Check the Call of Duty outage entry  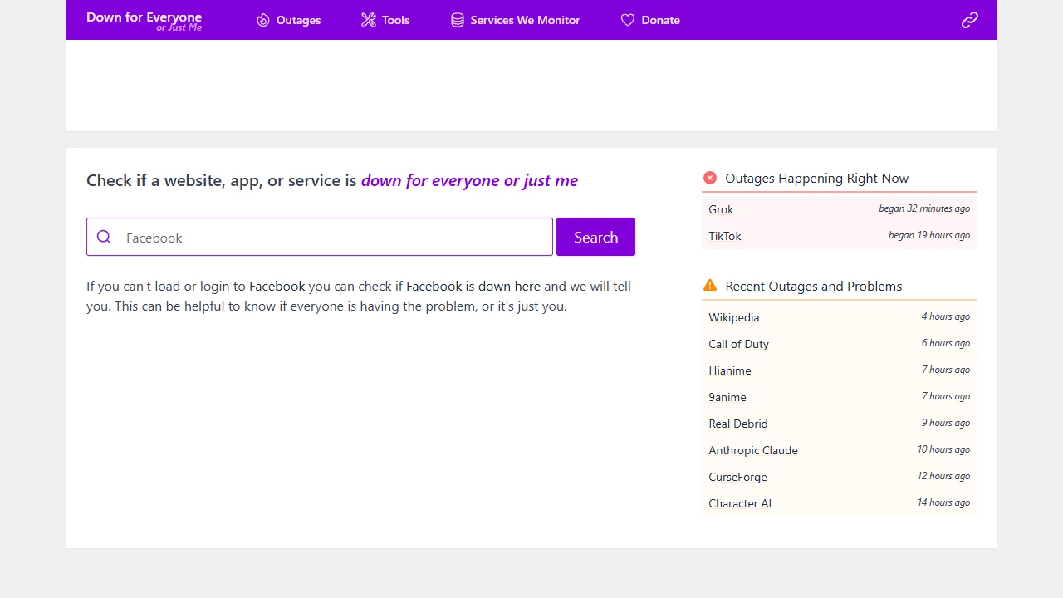point(738,344)
